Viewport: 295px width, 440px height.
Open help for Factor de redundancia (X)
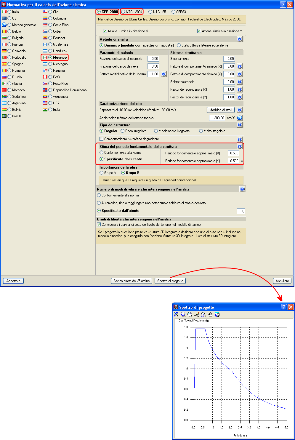(240, 89)
